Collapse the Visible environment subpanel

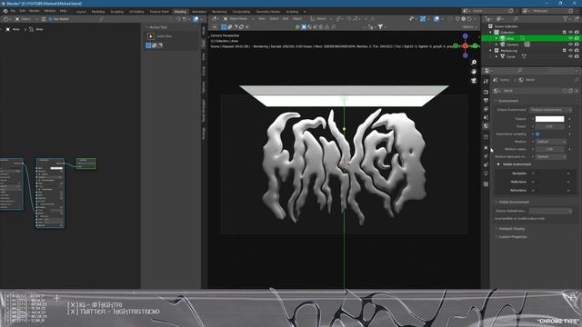(x=498, y=164)
